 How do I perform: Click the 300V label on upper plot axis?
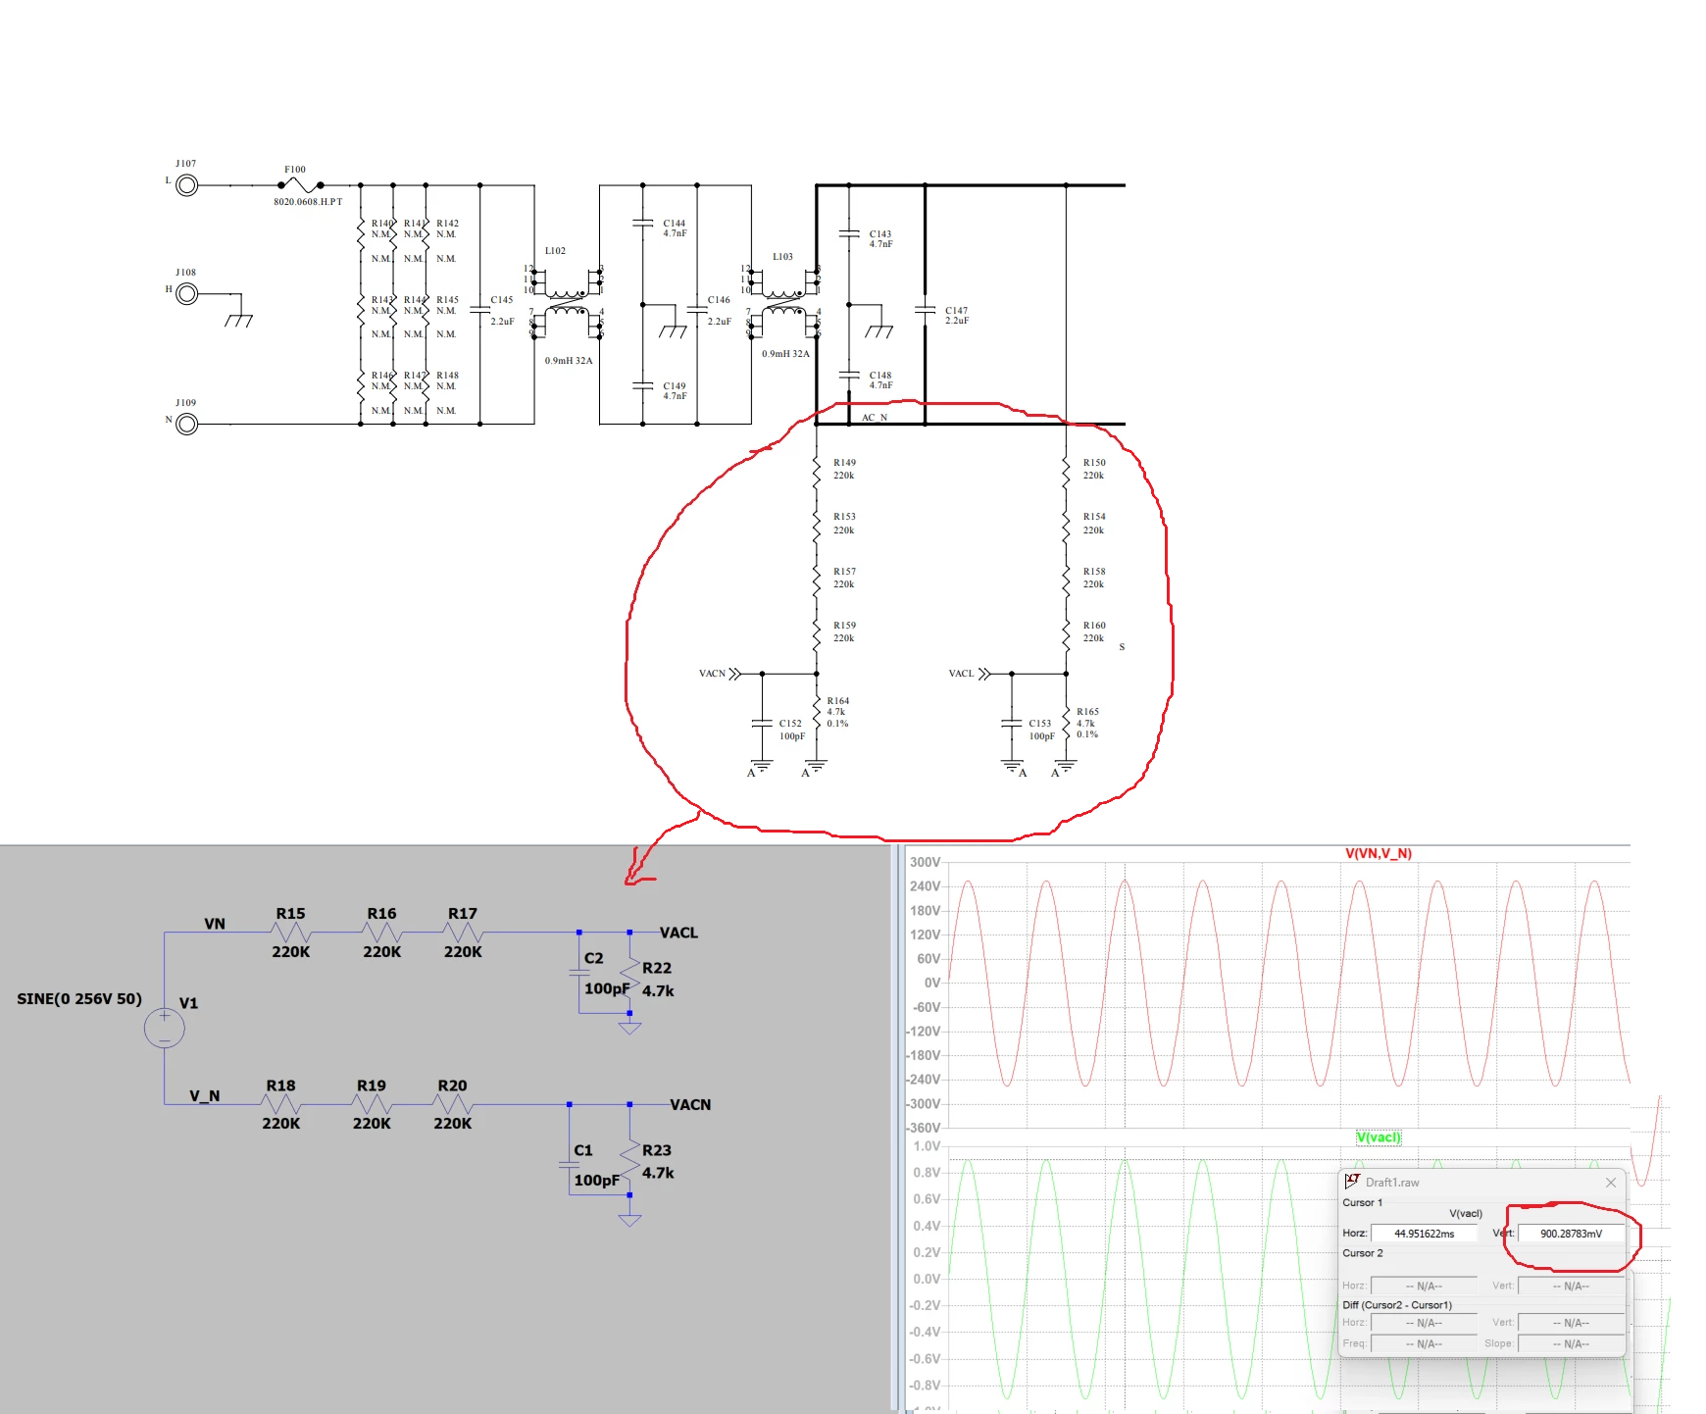(x=925, y=862)
